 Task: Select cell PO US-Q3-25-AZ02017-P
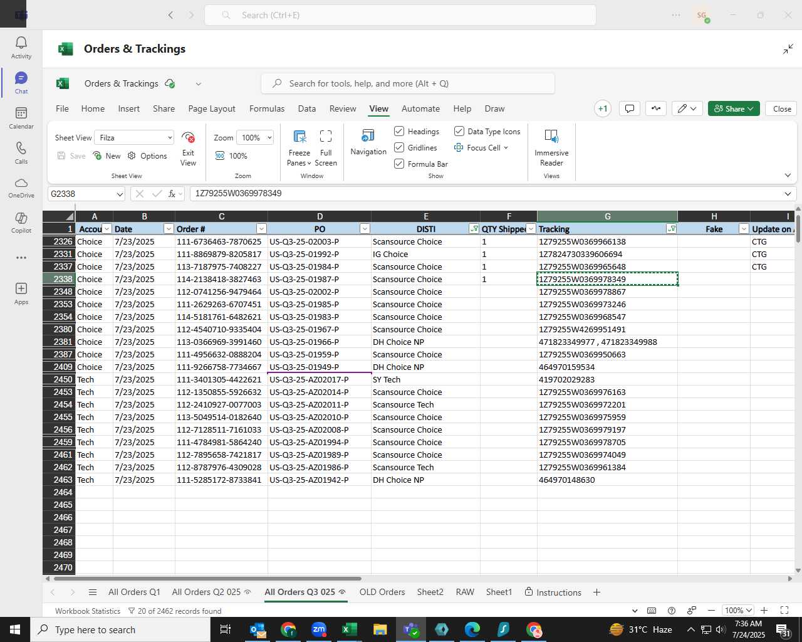point(320,379)
